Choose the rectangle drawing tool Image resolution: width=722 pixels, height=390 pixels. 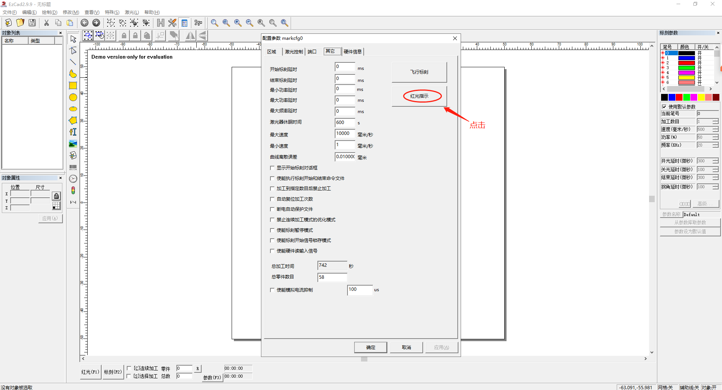(73, 86)
